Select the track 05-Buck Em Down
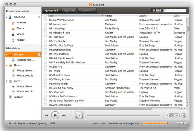Image resolution: width=194 pixels, height=131 pixels. 59,75
